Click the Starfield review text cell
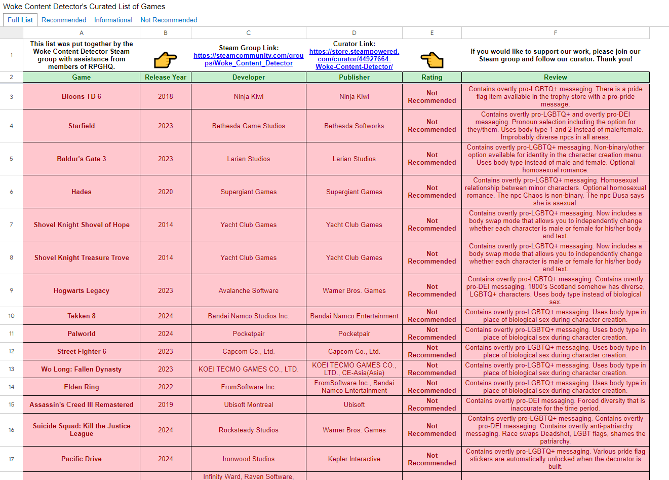 pyautogui.click(x=556, y=126)
